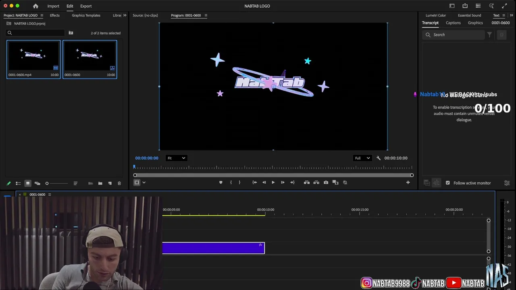Play the sequence in Program monitor
516x290 pixels.
point(273,182)
